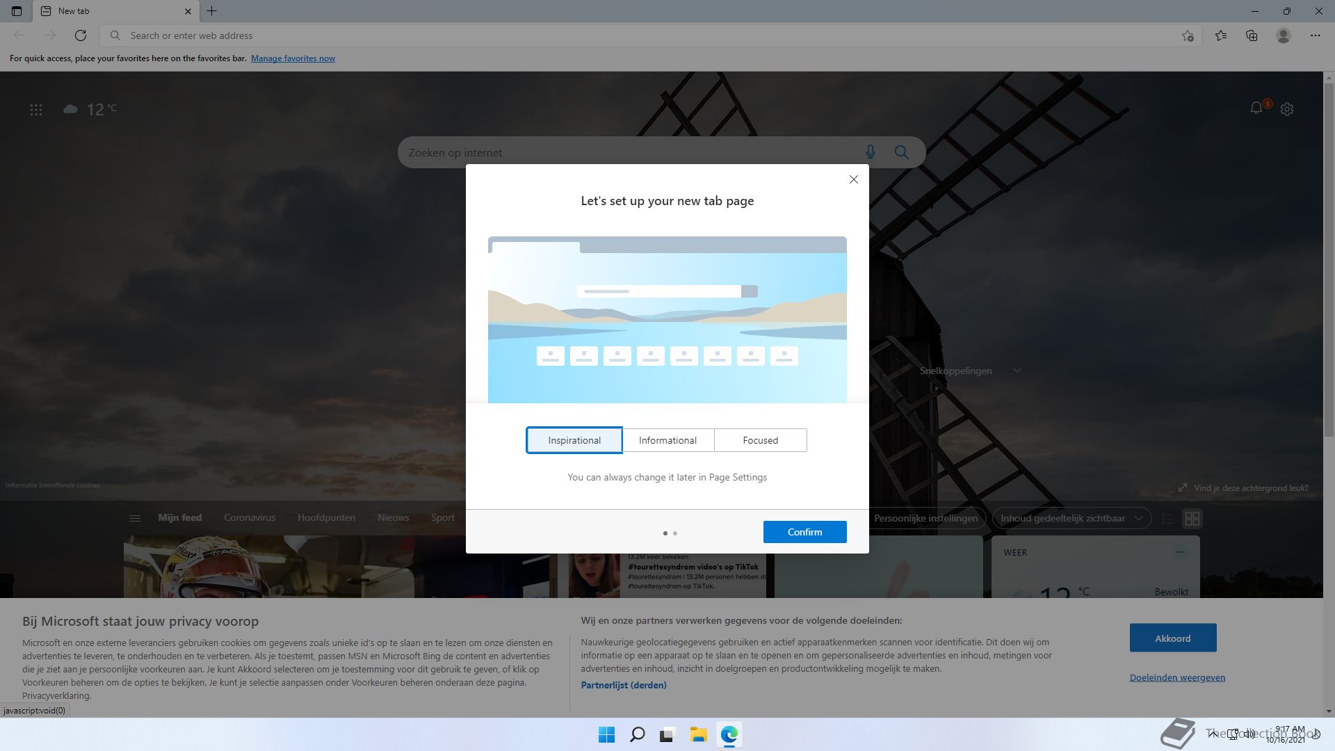The width and height of the screenshot is (1335, 751).
Task: Expand the Snelkoppelingen chevron
Action: [x=1017, y=371]
